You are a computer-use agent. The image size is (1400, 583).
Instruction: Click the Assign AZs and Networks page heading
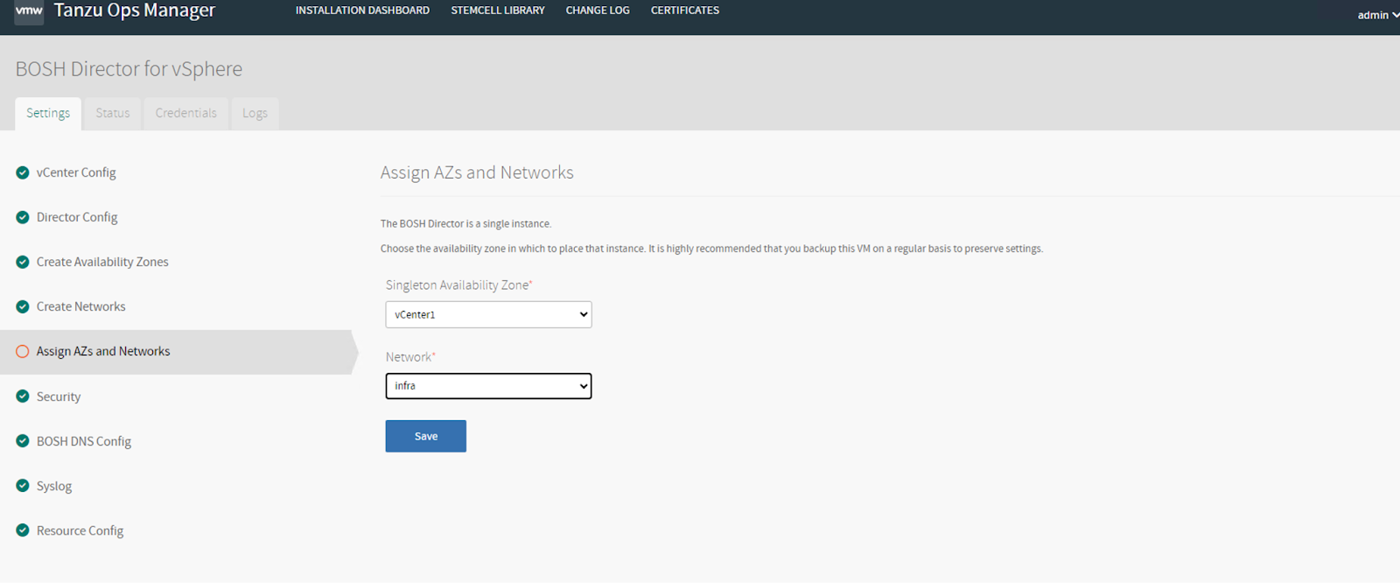[477, 172]
